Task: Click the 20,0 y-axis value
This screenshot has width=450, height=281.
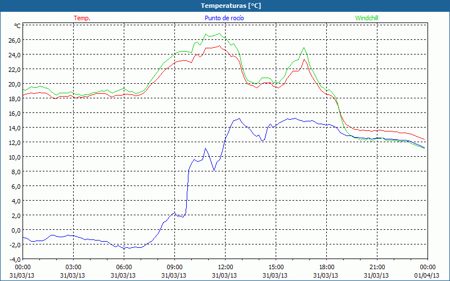Action: pos(13,84)
